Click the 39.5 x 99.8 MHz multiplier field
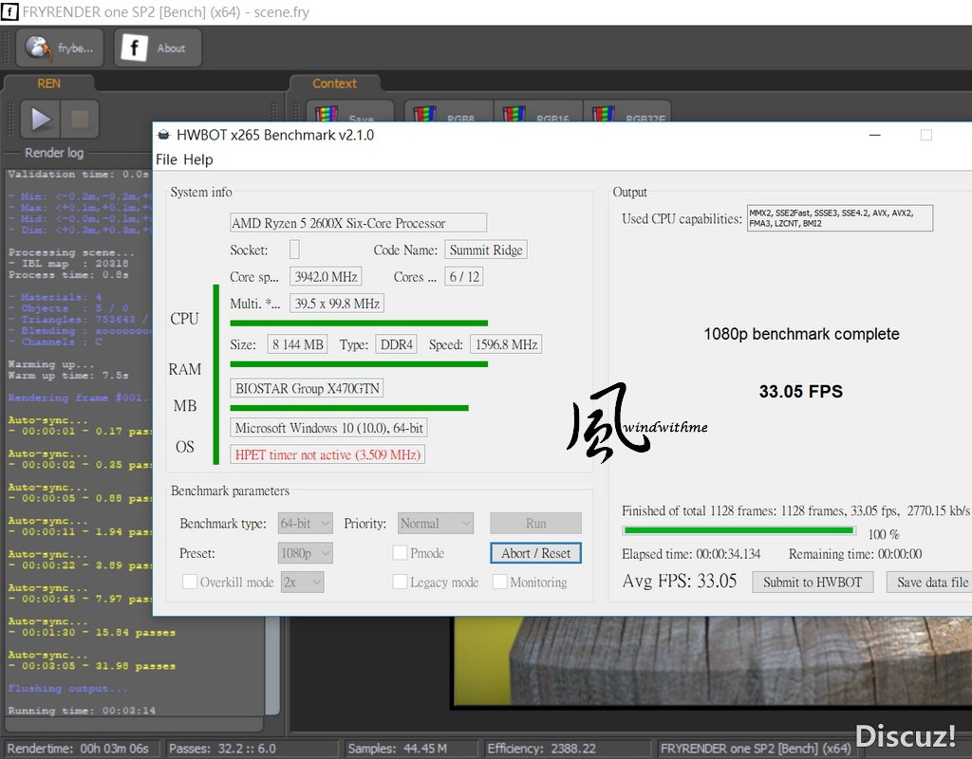Screen dimensions: 972x759 click(337, 304)
